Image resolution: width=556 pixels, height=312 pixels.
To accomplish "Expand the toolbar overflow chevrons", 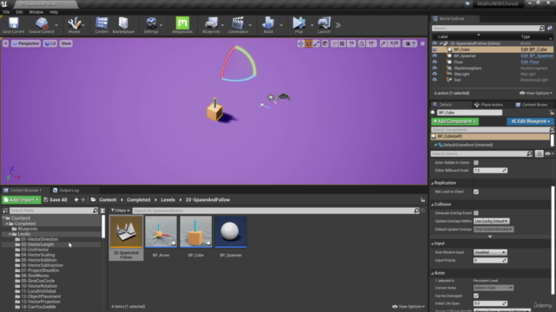I will (338, 25).
